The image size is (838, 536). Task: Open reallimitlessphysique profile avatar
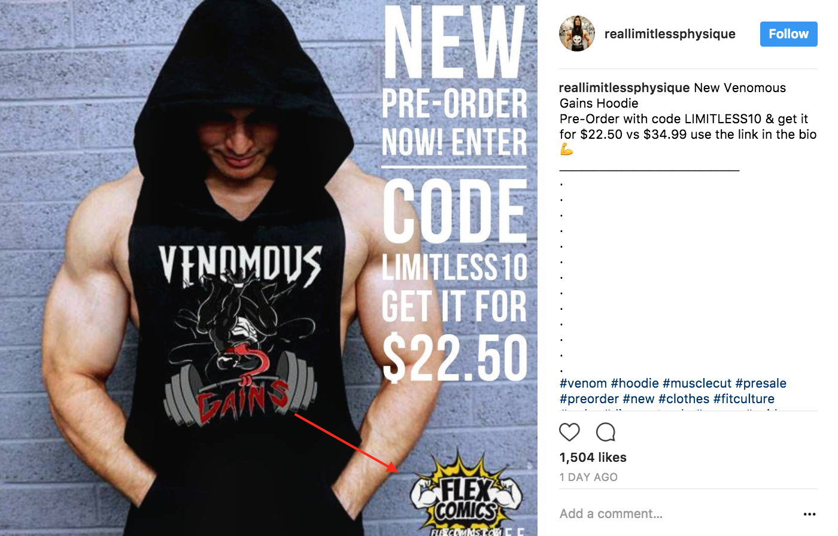click(x=577, y=33)
